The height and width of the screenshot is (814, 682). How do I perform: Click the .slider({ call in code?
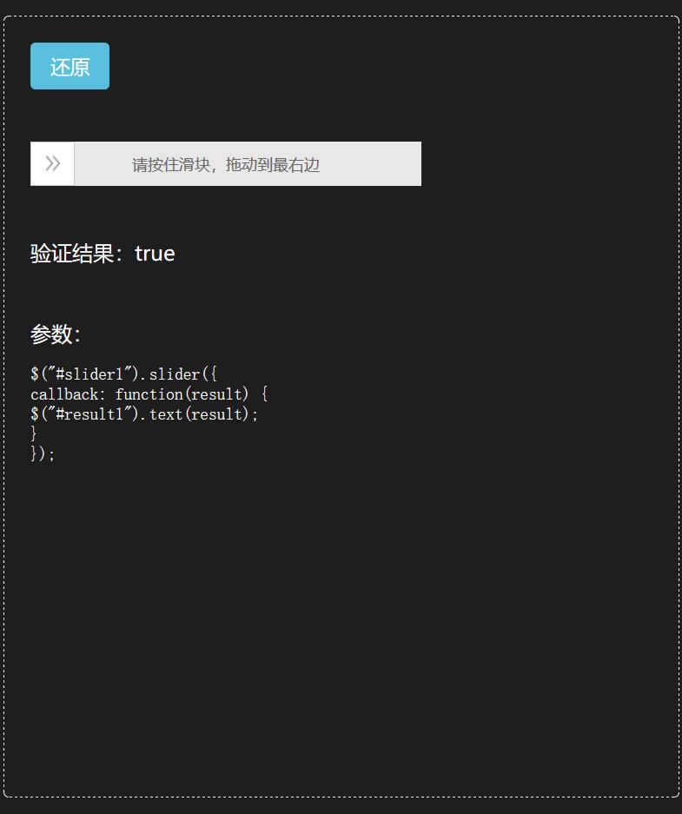(178, 374)
